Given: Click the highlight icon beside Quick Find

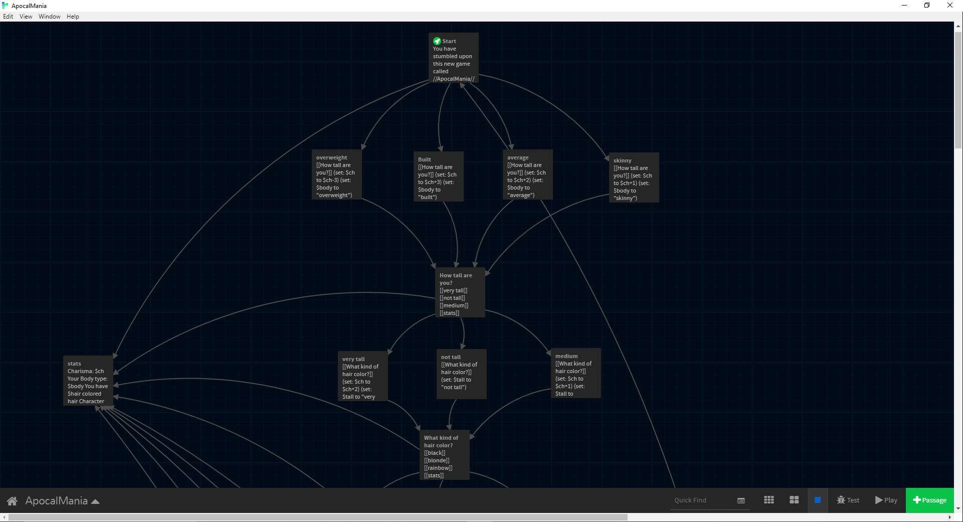Looking at the screenshot, I should coord(741,500).
